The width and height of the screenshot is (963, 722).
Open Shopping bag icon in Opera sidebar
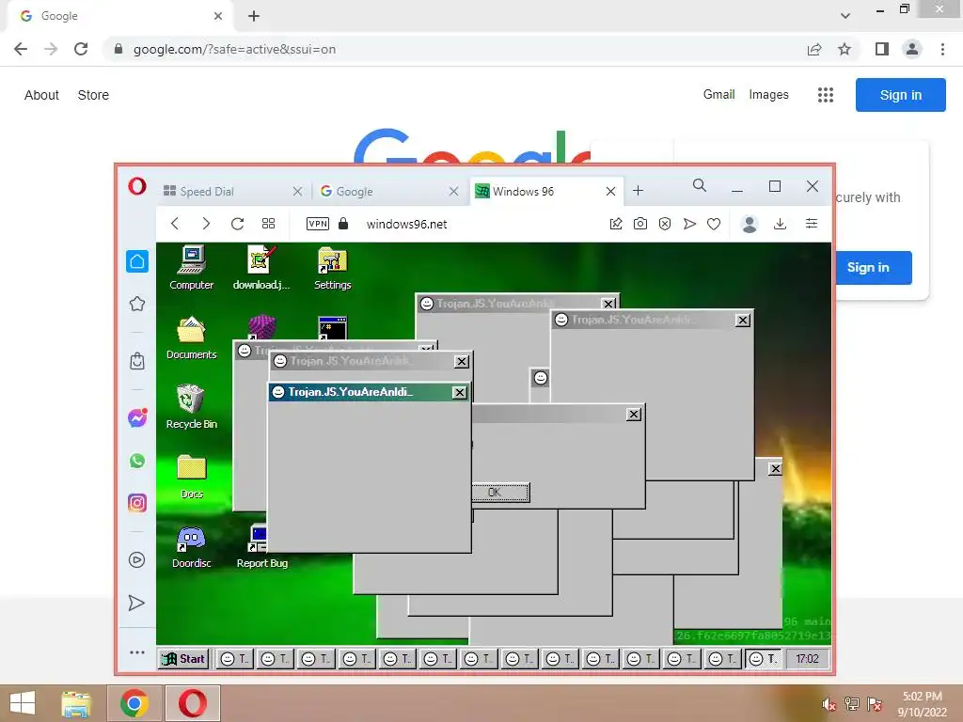pos(137,360)
